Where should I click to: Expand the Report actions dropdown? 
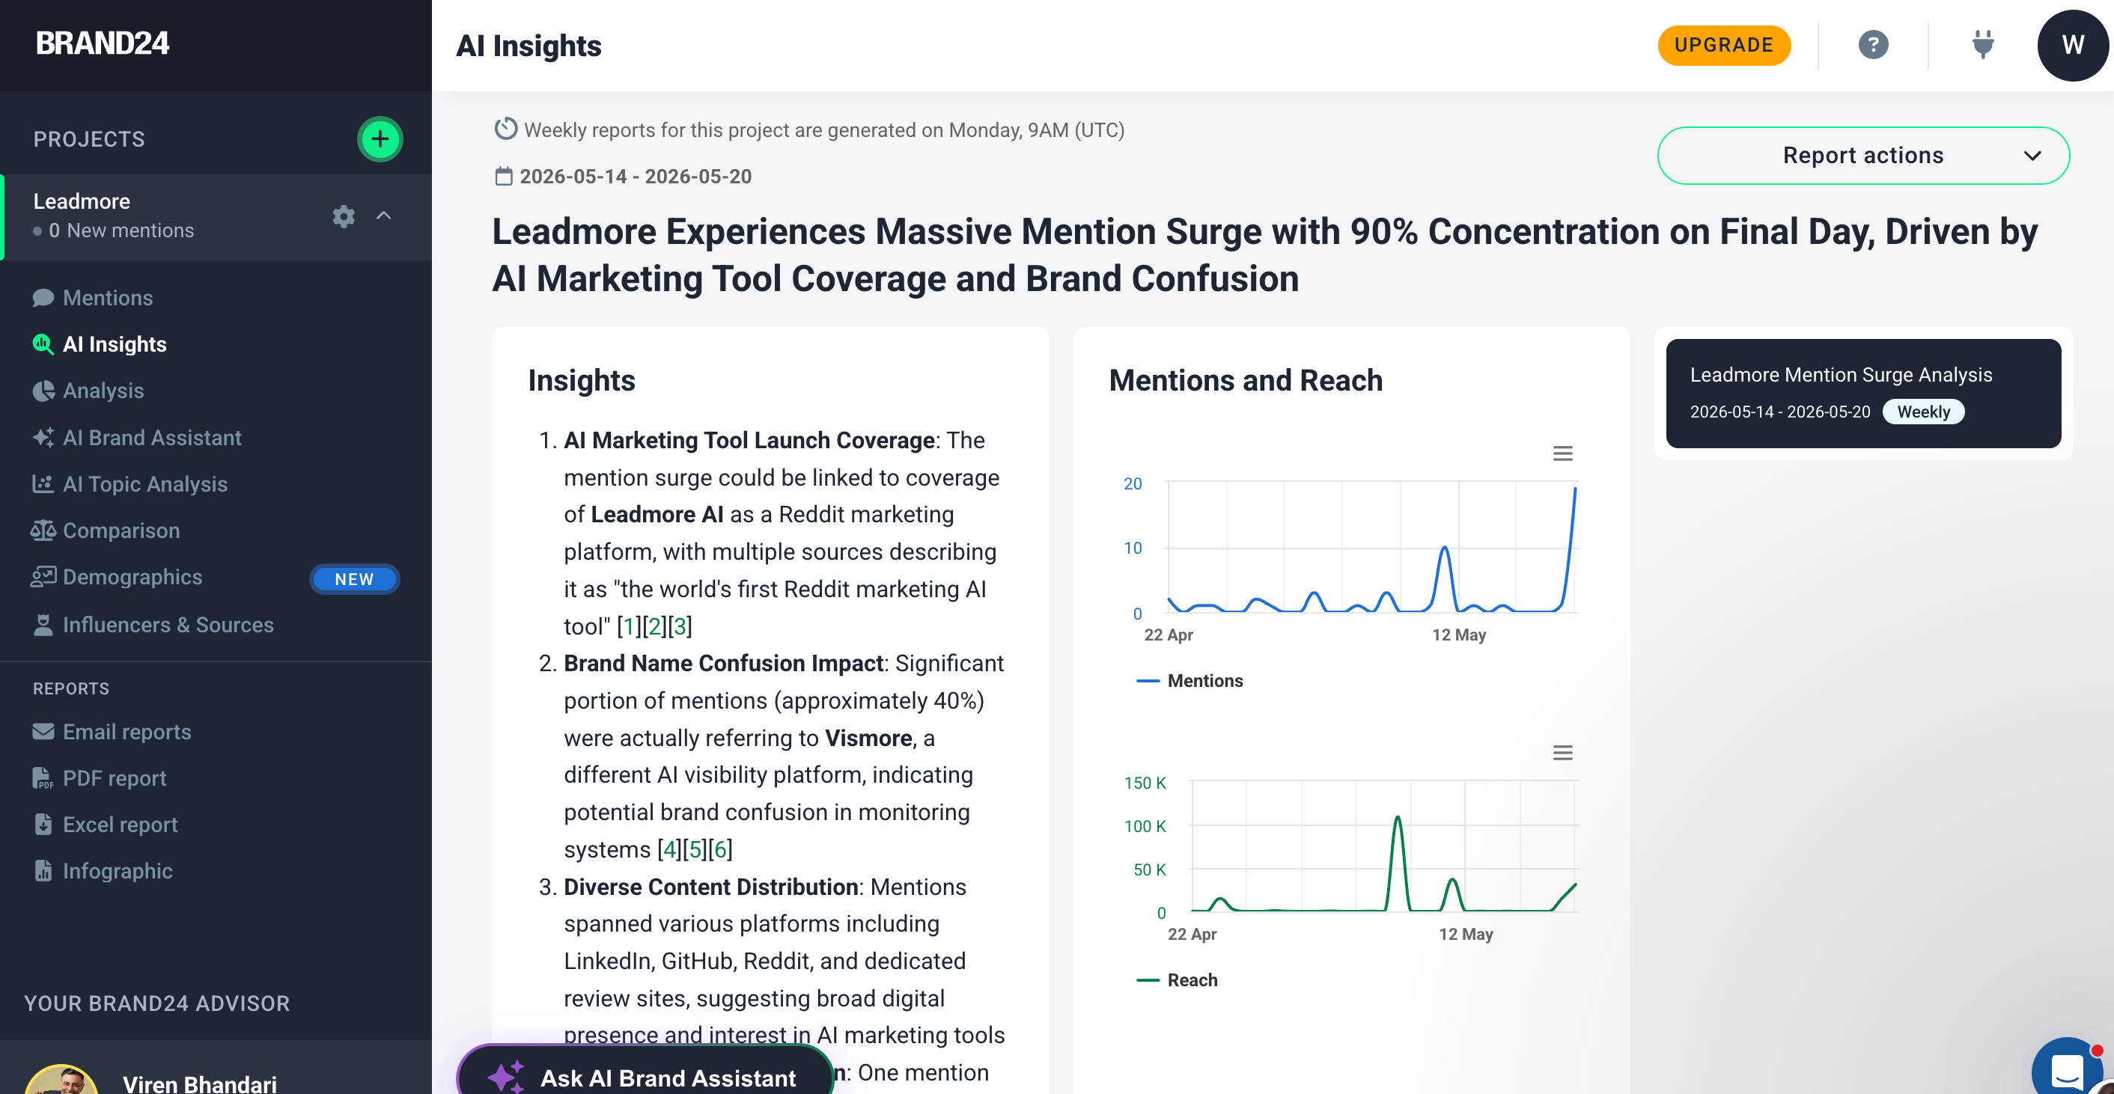click(x=1863, y=156)
